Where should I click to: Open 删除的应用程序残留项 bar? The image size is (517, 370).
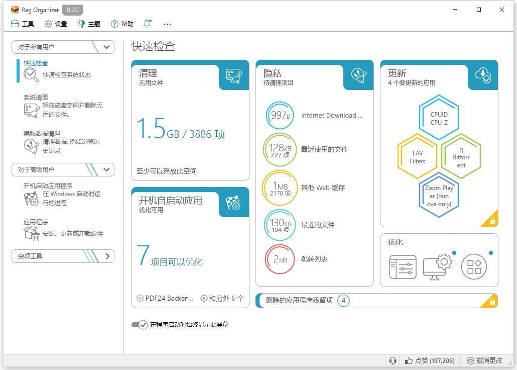(x=376, y=300)
